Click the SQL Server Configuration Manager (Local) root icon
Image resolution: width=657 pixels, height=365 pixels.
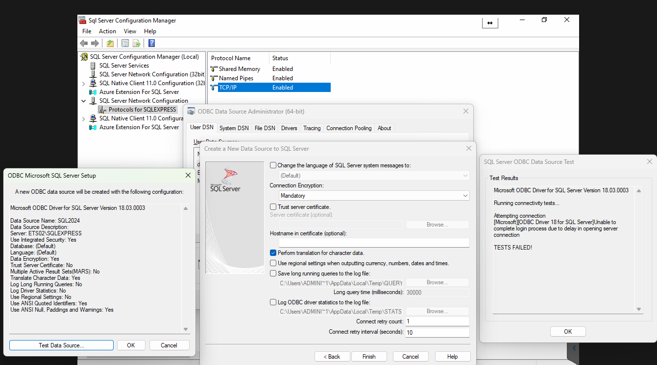pos(84,57)
